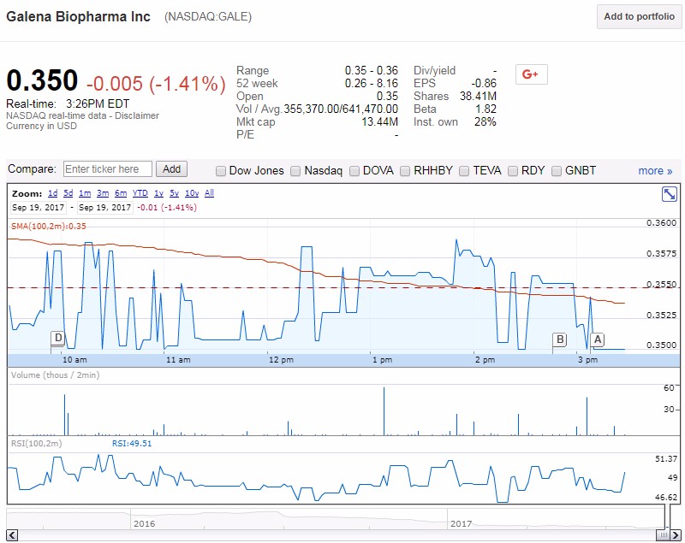Click the left scroll arrow below chart

[12, 534]
